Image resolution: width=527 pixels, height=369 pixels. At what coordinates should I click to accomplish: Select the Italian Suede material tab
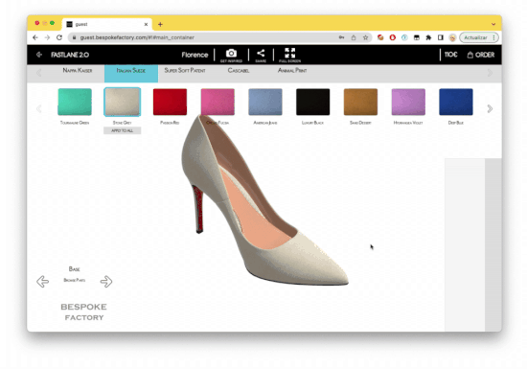[x=131, y=73]
